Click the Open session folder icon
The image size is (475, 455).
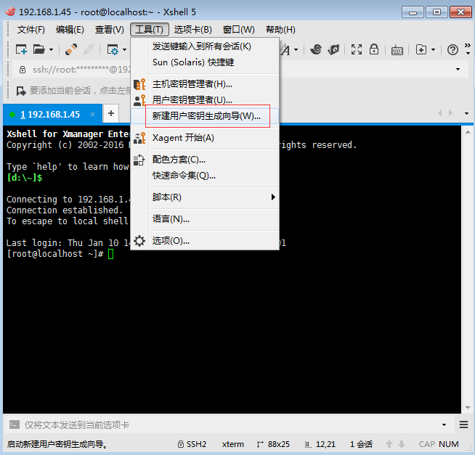click(x=38, y=49)
